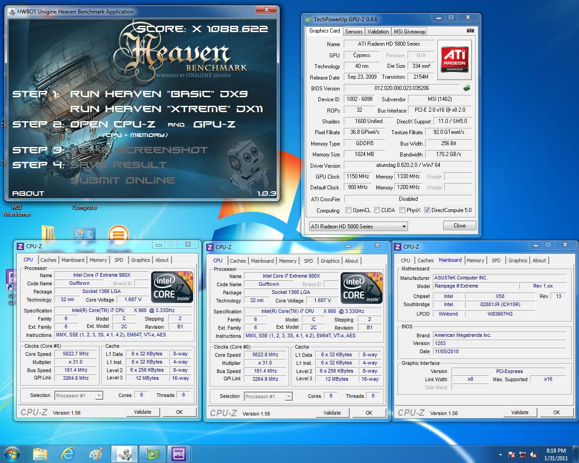Open Paint from the taskbar
Viewport: 579px width, 463px height.
[x=96, y=454]
